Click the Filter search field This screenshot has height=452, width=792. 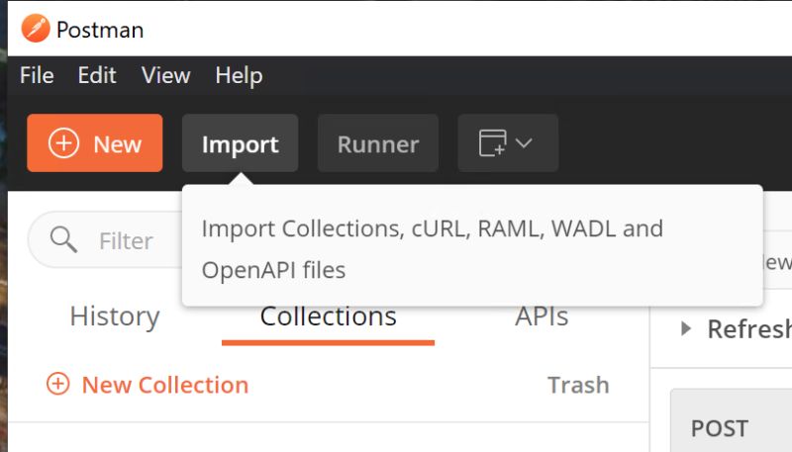pos(106,239)
